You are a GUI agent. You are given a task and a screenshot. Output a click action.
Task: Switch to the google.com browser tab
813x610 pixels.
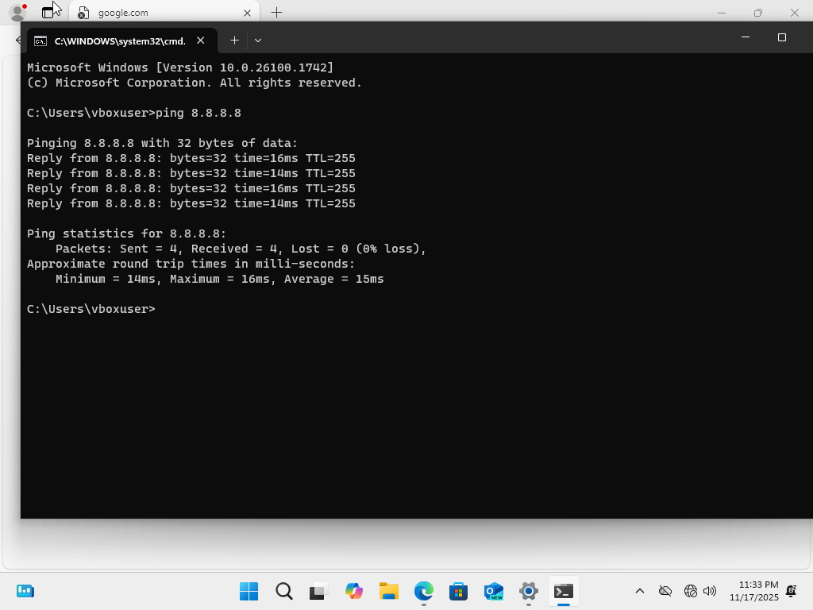(159, 13)
